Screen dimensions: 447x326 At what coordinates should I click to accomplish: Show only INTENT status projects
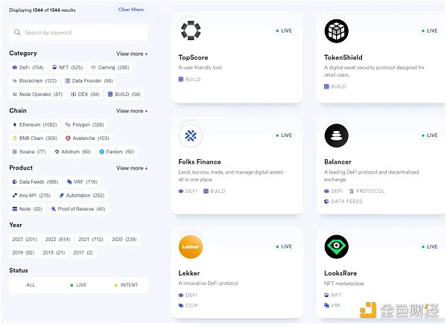pyautogui.click(x=127, y=285)
